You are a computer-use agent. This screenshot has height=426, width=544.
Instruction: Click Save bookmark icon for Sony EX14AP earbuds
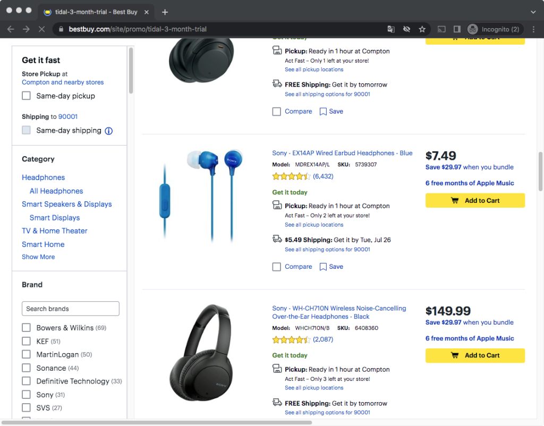[323, 267]
